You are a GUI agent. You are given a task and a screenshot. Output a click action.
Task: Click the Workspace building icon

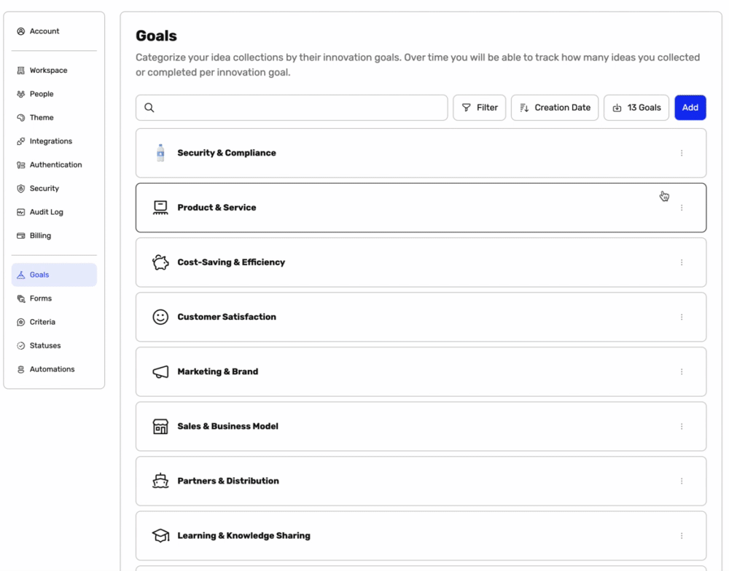pyautogui.click(x=21, y=71)
